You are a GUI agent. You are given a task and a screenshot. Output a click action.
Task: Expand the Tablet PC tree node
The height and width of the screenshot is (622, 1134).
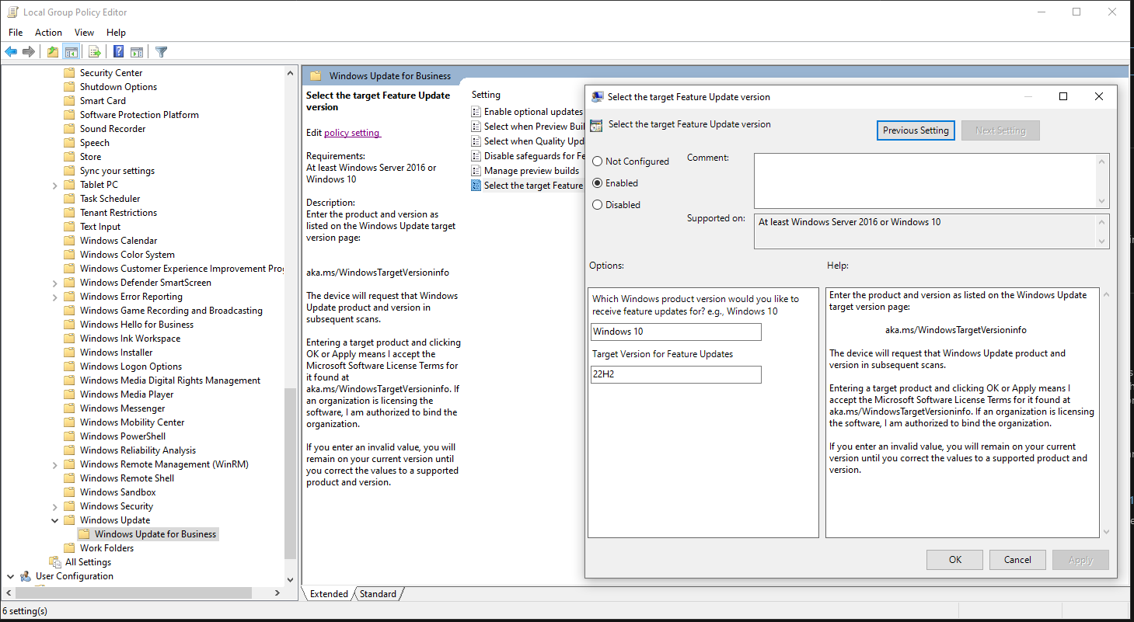[54, 185]
